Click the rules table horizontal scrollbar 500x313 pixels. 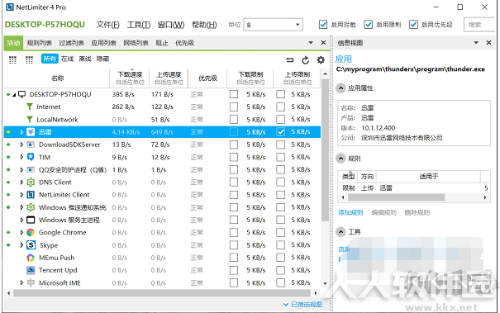[x=397, y=197]
